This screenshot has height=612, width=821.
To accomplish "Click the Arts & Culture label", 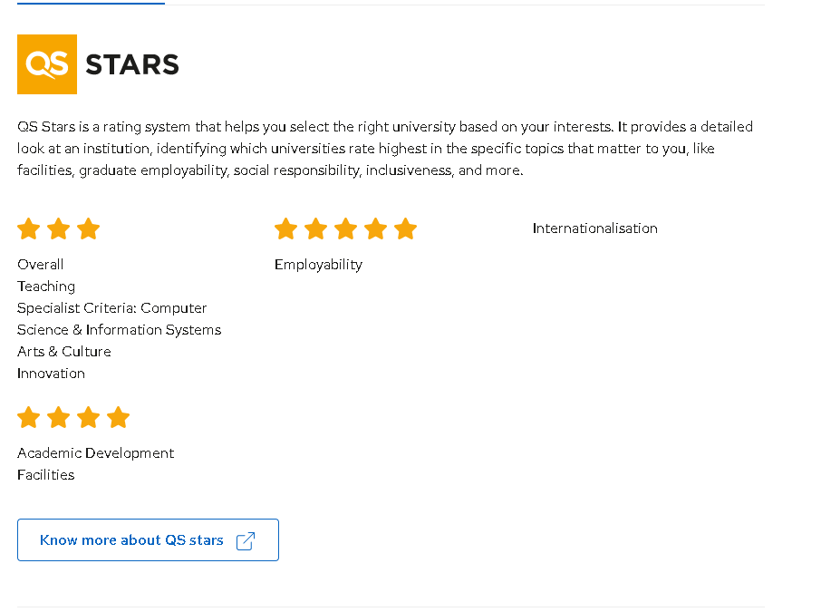I will click(x=63, y=351).
